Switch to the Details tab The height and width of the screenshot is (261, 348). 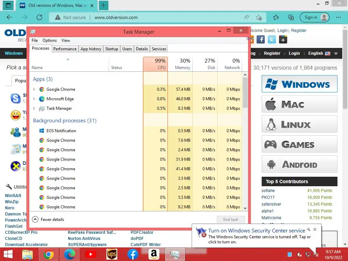(x=142, y=49)
